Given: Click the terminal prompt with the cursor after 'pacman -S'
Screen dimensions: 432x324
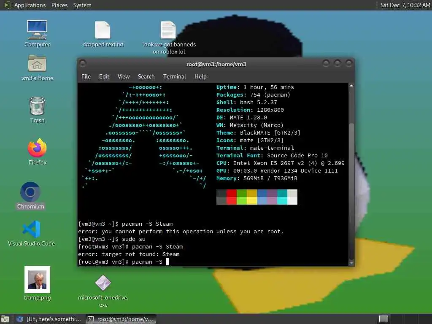Looking at the screenshot, I should [124, 262].
